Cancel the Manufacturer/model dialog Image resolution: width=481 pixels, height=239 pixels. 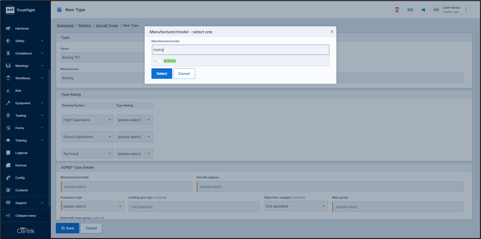pyautogui.click(x=184, y=74)
